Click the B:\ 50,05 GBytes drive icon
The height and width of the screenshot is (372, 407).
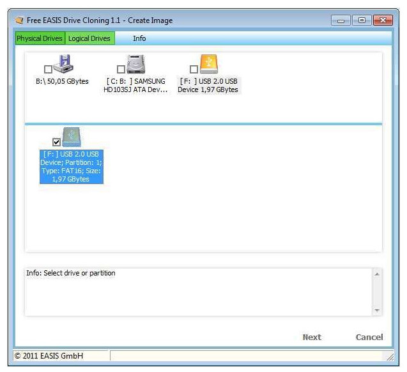click(x=64, y=64)
